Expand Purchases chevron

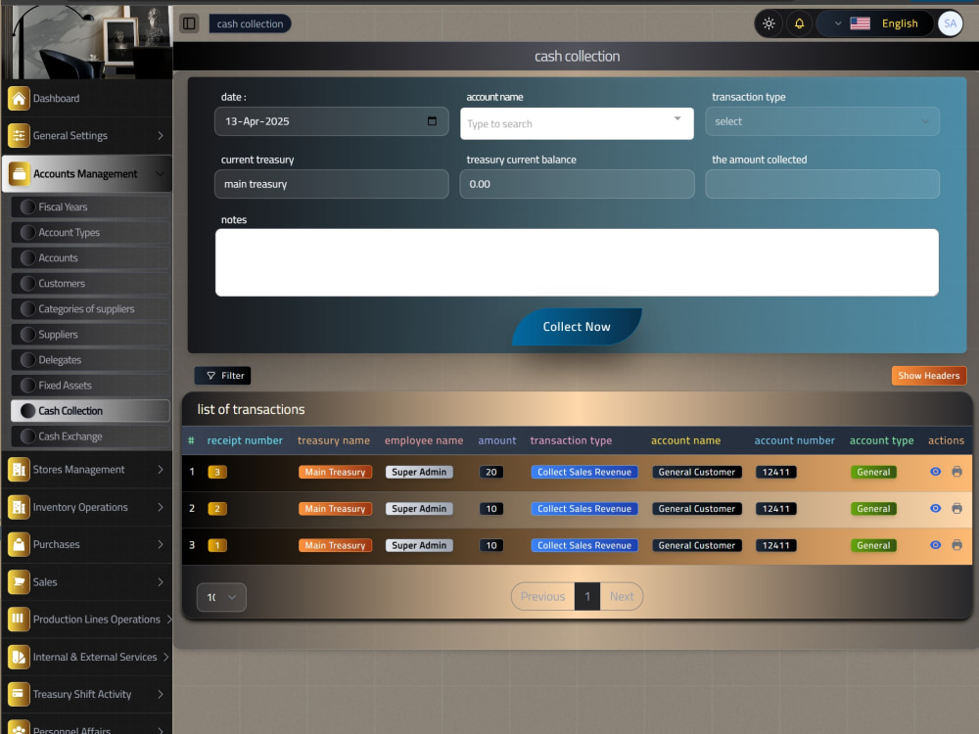pyautogui.click(x=161, y=544)
